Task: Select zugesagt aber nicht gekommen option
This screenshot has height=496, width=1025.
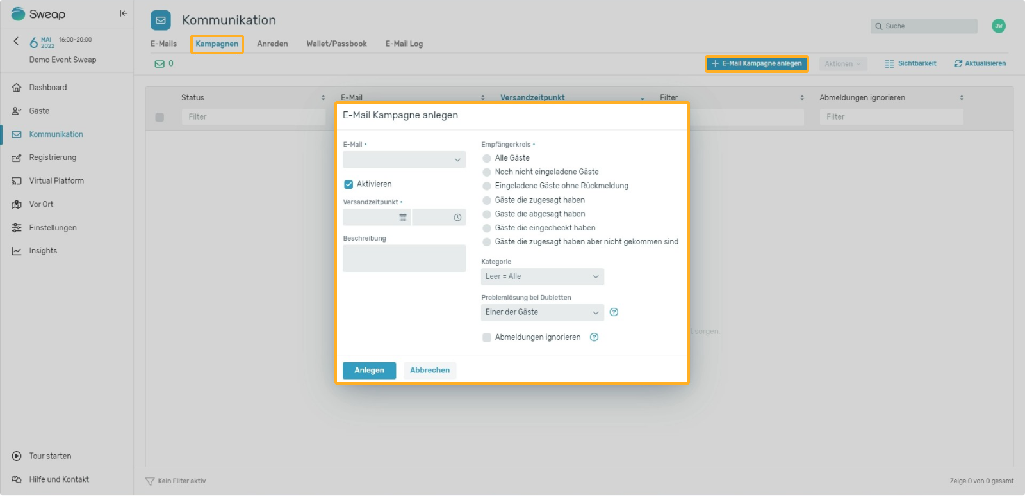Action: point(487,242)
